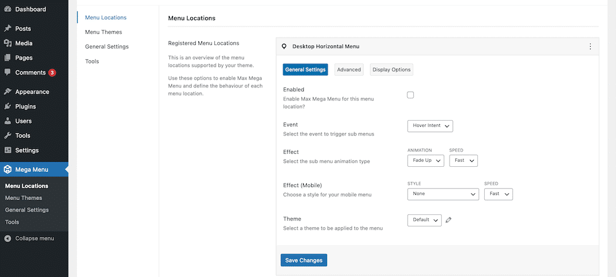Expand the Fade Up animation dropdown
616x277 pixels.
pos(425,161)
